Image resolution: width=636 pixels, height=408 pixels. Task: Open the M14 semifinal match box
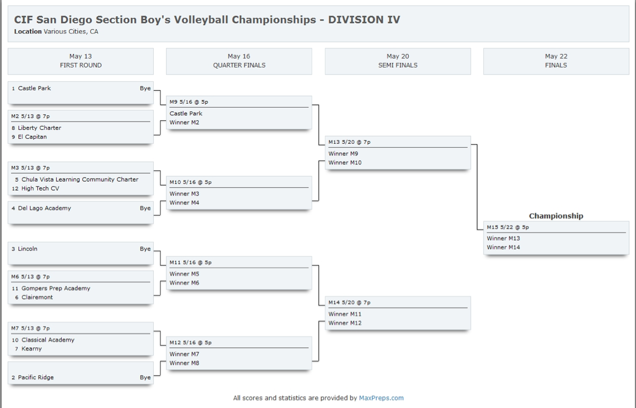[398, 313]
